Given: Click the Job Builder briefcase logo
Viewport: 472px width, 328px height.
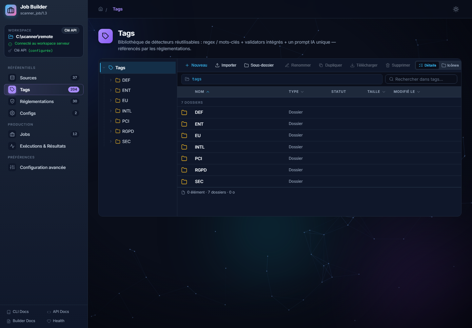Looking at the screenshot, I should tap(11, 10).
